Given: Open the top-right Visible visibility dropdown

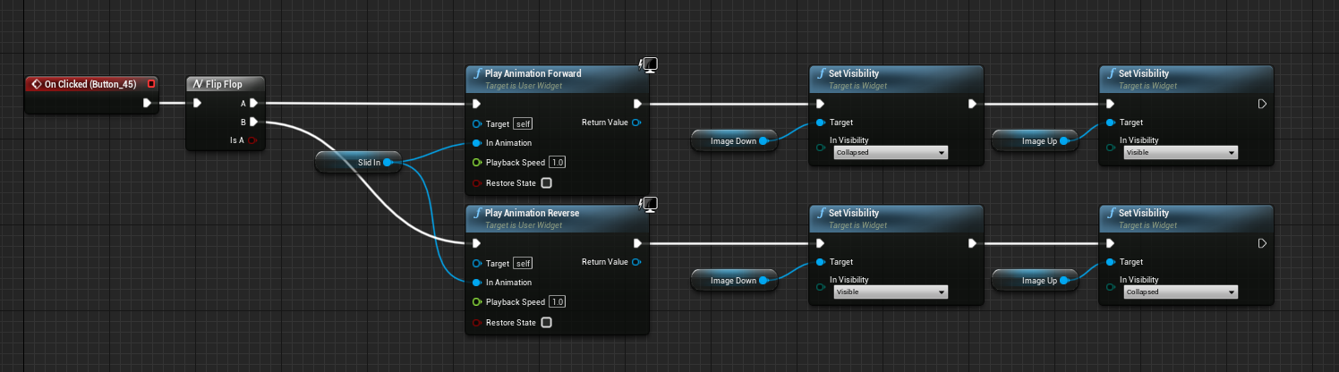Looking at the screenshot, I should pos(1180,153).
